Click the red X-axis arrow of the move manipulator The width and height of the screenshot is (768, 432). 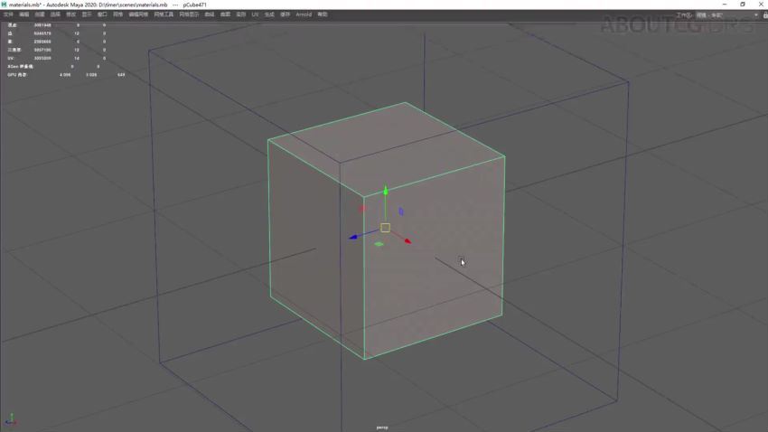tap(407, 241)
